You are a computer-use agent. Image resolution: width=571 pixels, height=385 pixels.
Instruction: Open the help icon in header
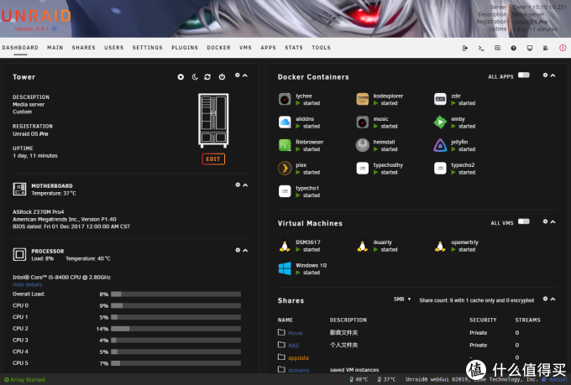[513, 48]
